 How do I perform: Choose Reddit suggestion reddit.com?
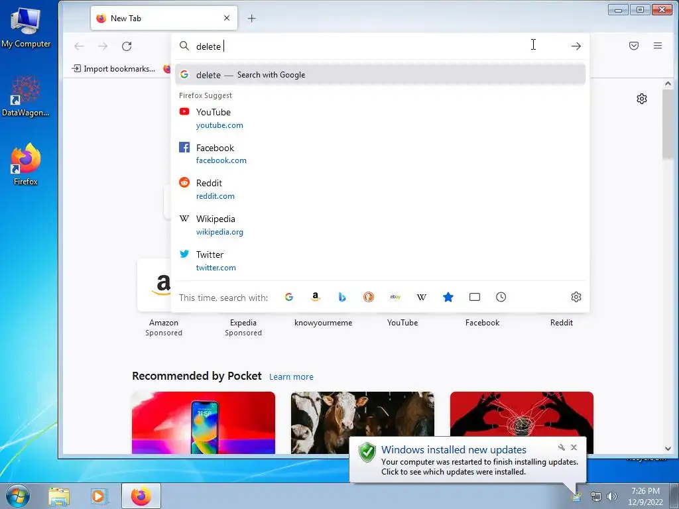(380, 190)
